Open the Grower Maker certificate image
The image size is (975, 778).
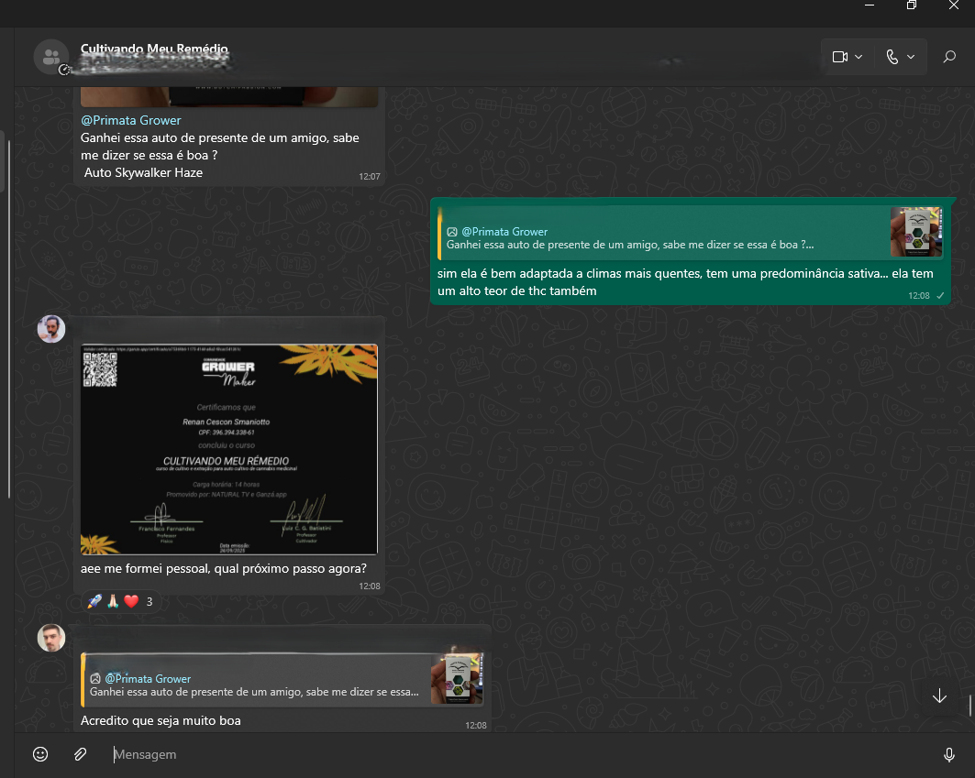point(228,449)
